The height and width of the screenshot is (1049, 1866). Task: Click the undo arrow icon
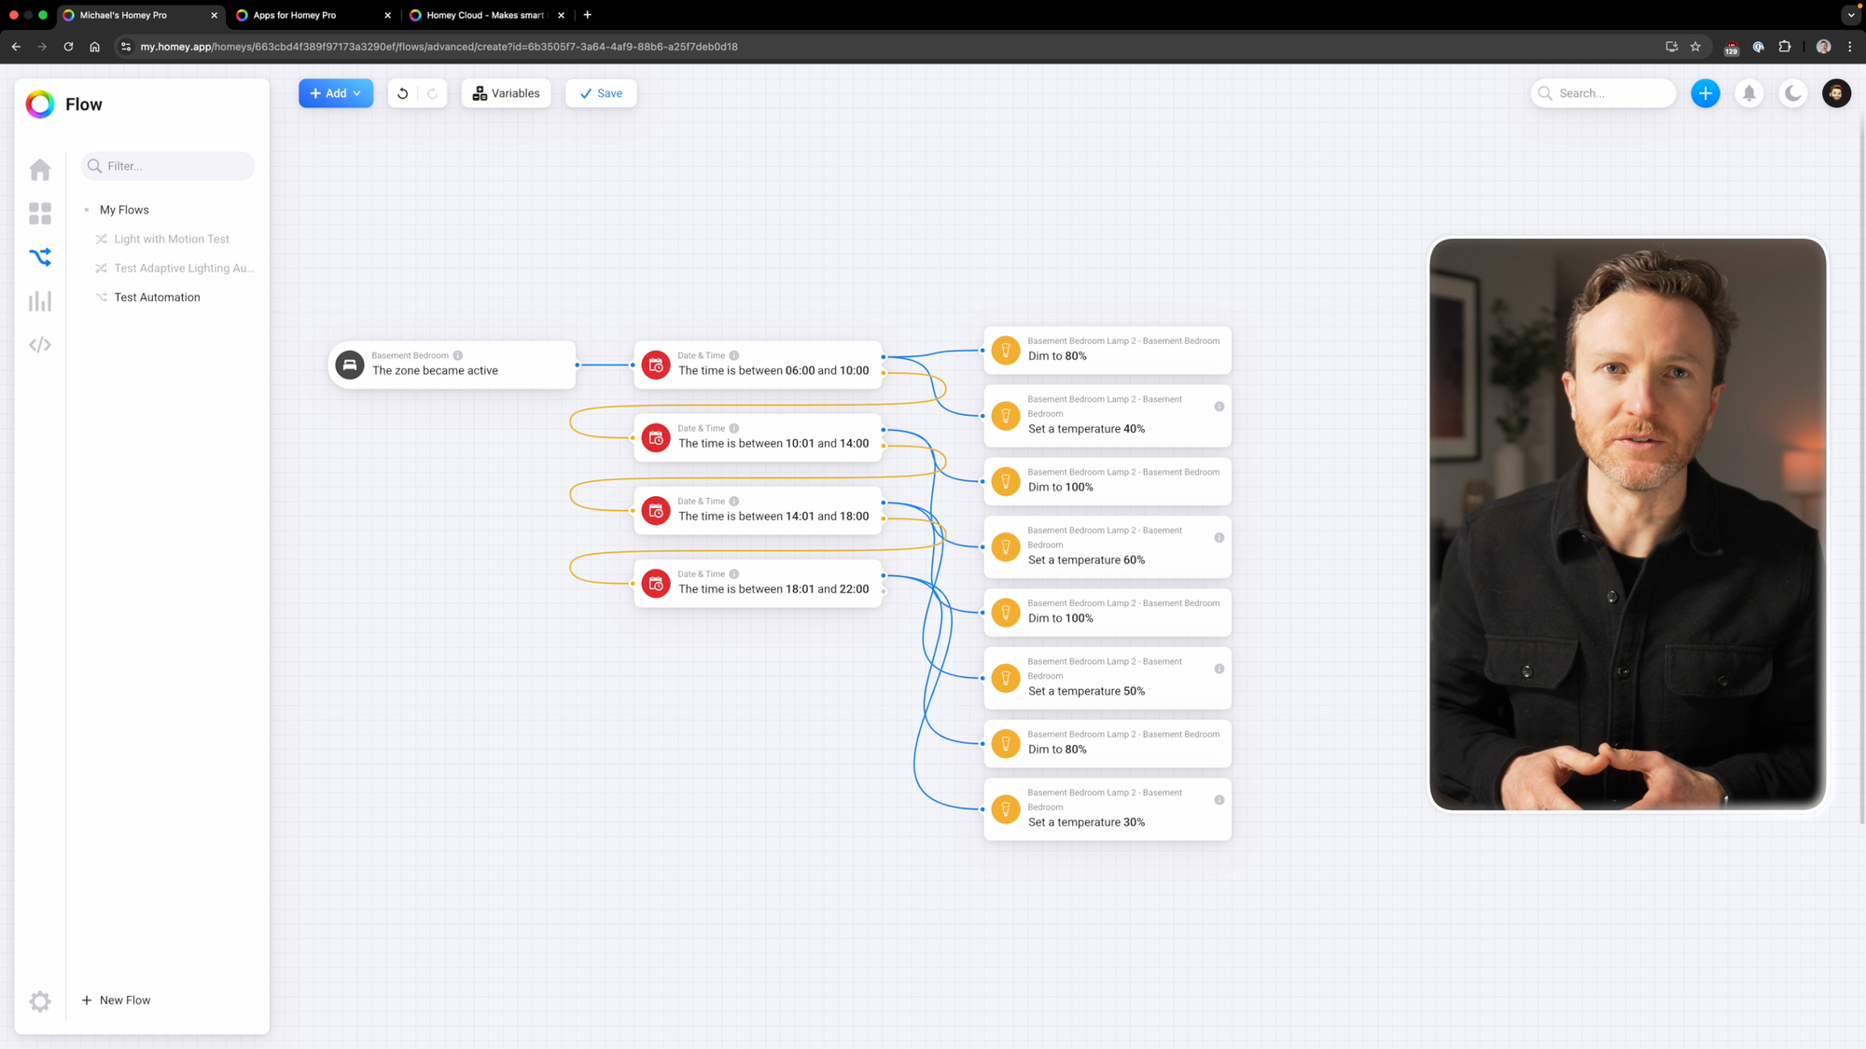pos(402,93)
